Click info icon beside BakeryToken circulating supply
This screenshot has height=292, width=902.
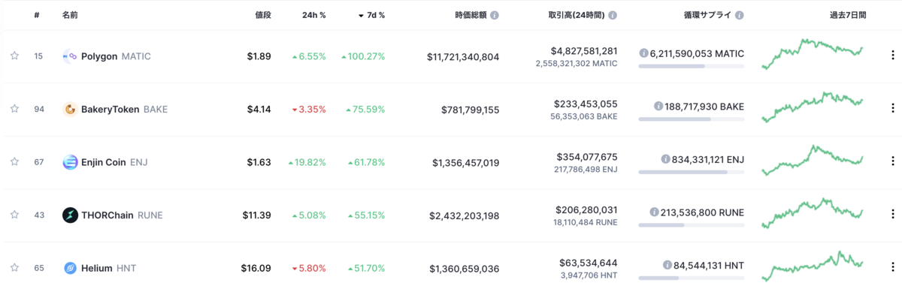point(658,107)
